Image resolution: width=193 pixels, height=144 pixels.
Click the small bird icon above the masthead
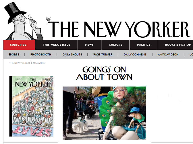click(48, 20)
